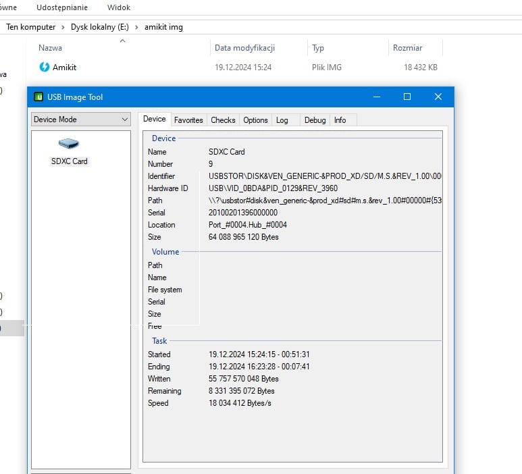
Task: Go to Ten komputer in breadcrumb
Action: (x=30, y=27)
